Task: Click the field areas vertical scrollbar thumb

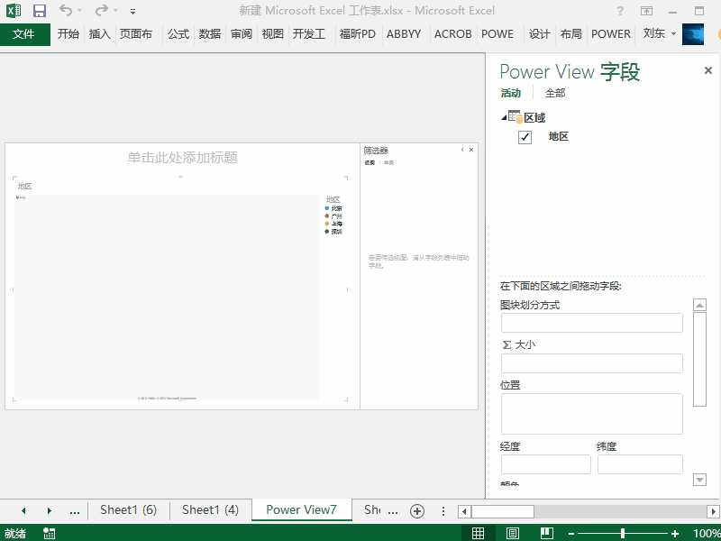Action: tap(699, 359)
